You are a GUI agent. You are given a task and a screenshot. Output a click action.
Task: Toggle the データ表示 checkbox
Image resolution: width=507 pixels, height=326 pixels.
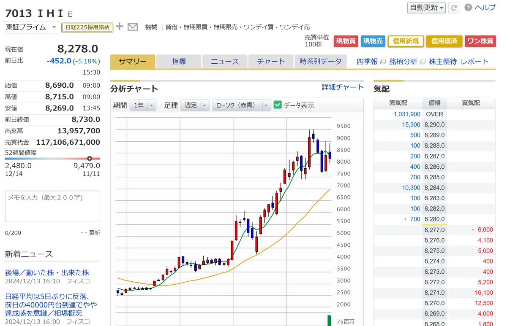pos(278,105)
